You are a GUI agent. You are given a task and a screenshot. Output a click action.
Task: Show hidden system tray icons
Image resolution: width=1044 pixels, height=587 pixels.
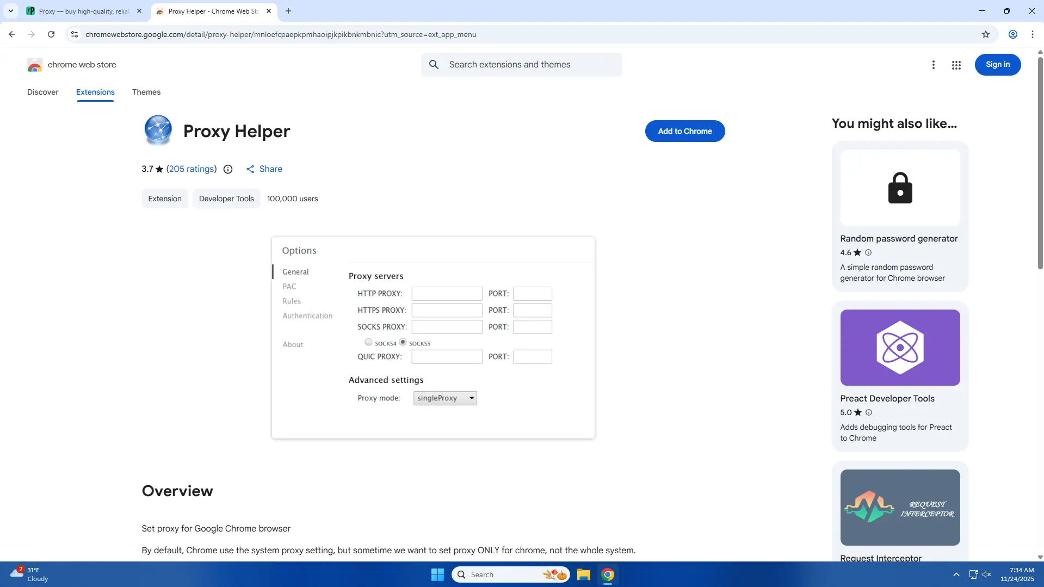(956, 574)
